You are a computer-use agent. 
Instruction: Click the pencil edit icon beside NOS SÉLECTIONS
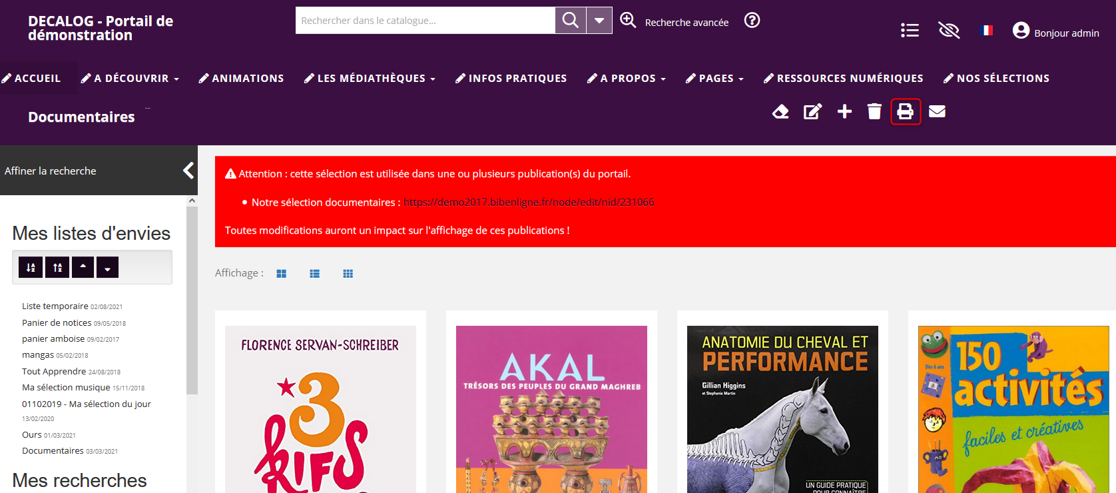pos(948,78)
